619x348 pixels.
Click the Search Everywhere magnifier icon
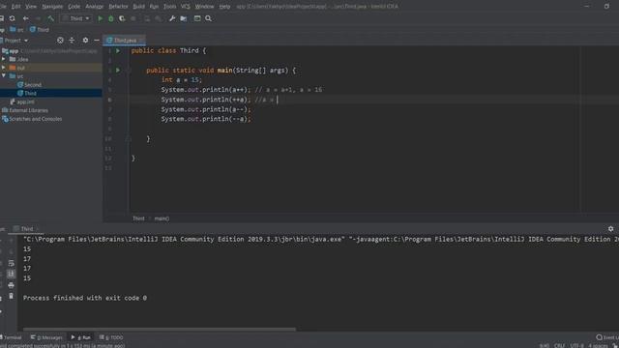(209, 18)
